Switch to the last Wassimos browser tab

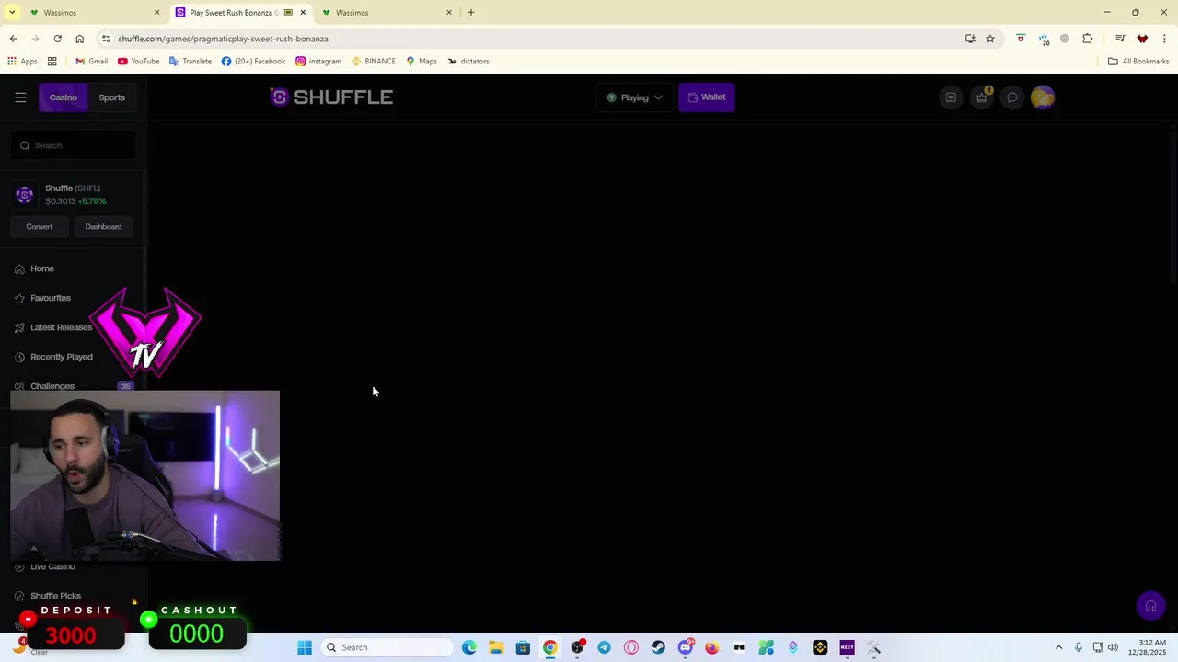385,12
